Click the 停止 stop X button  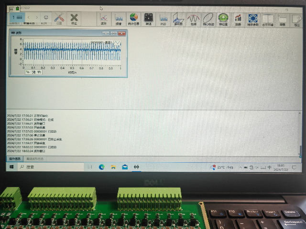[x=74, y=19]
